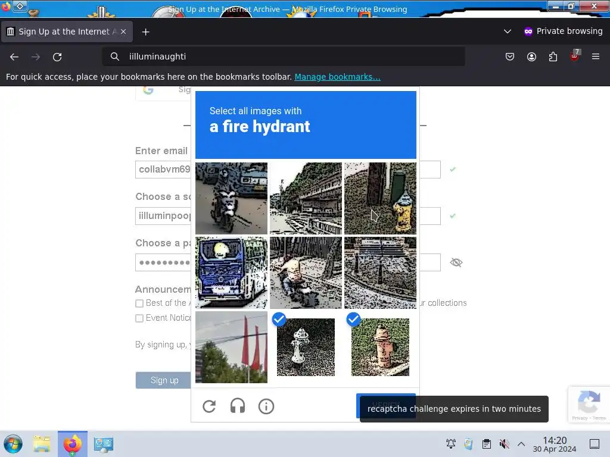Viewport: 610px width, 457px height.
Task: Select the yellow fire hydrant tile
Action: point(380,198)
